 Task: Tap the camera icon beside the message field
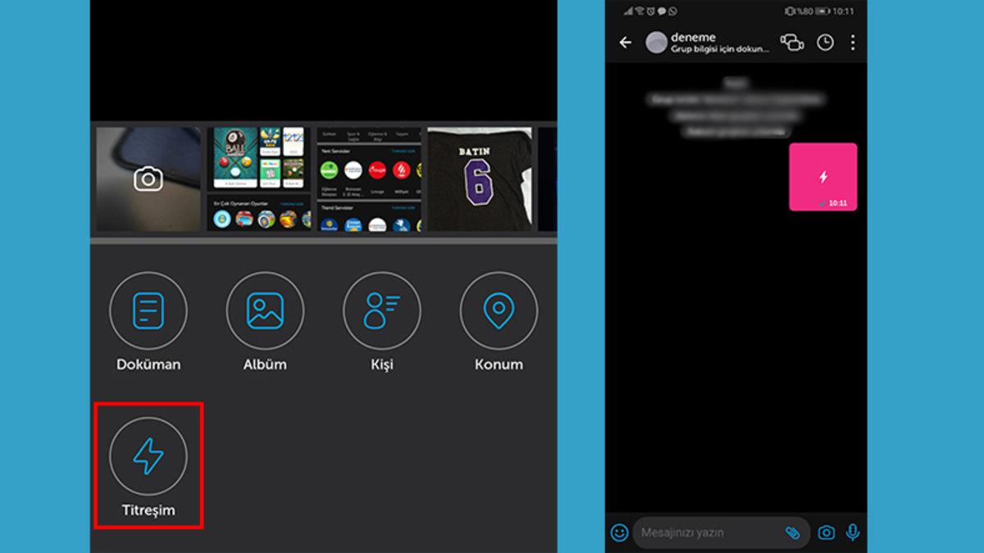click(x=827, y=533)
